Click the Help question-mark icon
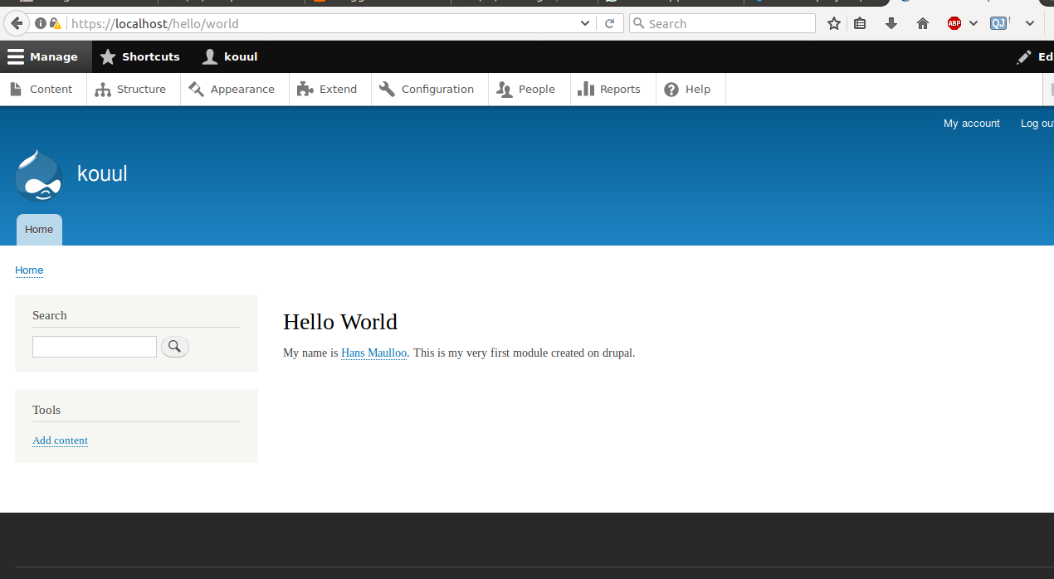Screen dimensions: 1054x579 tap(671, 89)
